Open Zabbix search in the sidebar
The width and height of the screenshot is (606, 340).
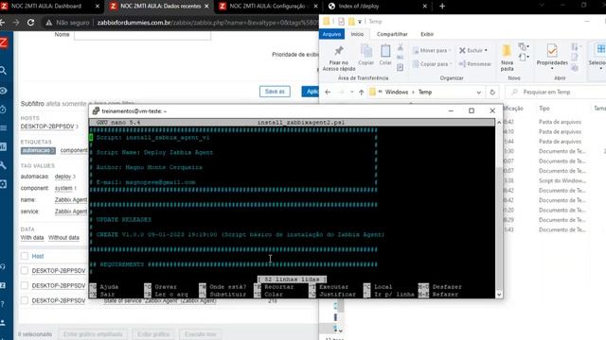pyautogui.click(x=3, y=71)
